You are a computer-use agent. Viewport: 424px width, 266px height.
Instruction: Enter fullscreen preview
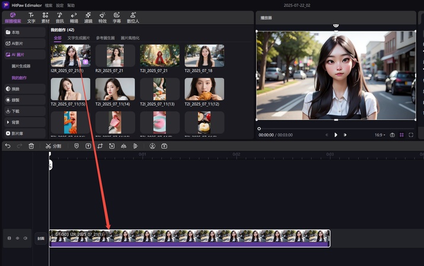click(411, 135)
